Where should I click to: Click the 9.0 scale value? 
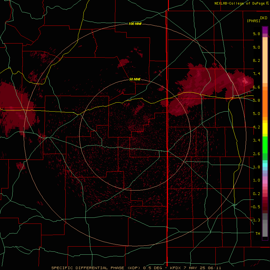(256, 47)
